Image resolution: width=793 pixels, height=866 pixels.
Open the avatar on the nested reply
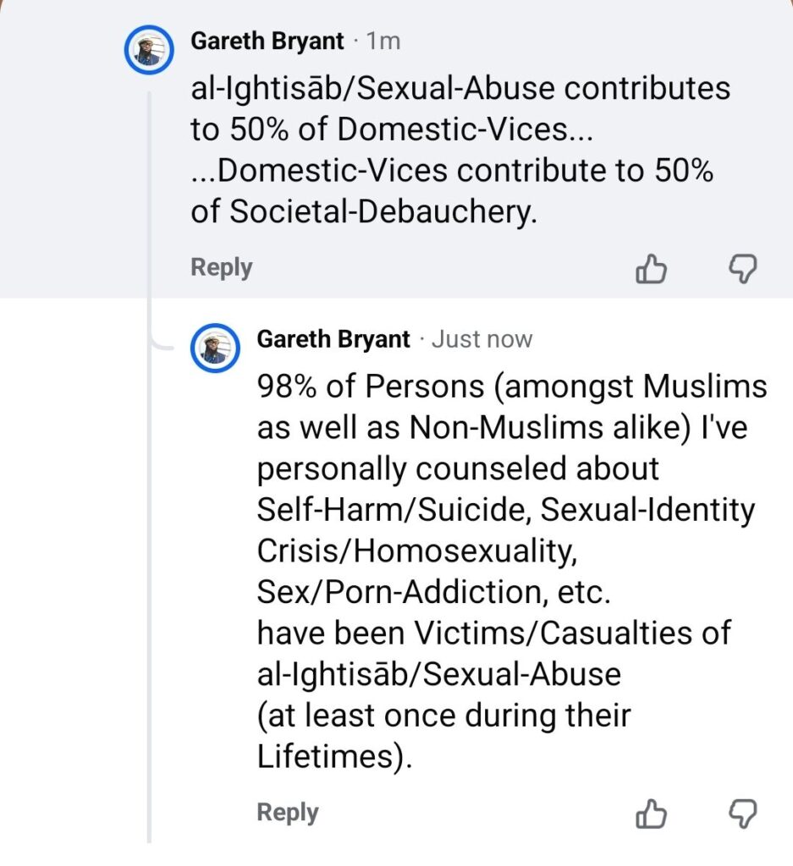214,348
